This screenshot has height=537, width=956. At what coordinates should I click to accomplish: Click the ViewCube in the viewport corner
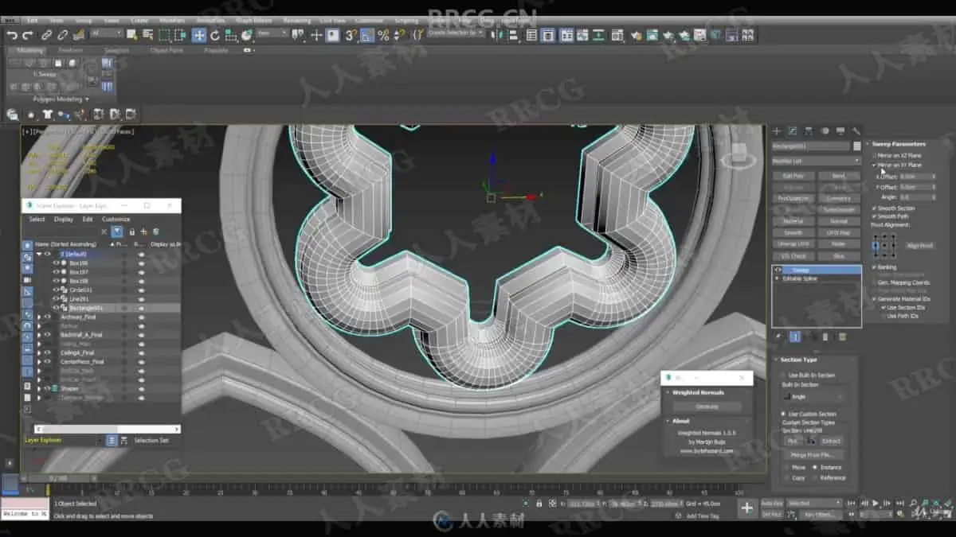tap(740, 153)
